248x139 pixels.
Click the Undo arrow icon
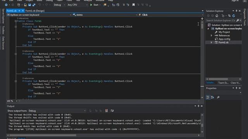pos(40,5)
